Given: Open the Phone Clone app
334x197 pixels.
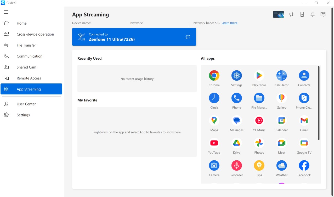Looking at the screenshot, I should 304,98.
